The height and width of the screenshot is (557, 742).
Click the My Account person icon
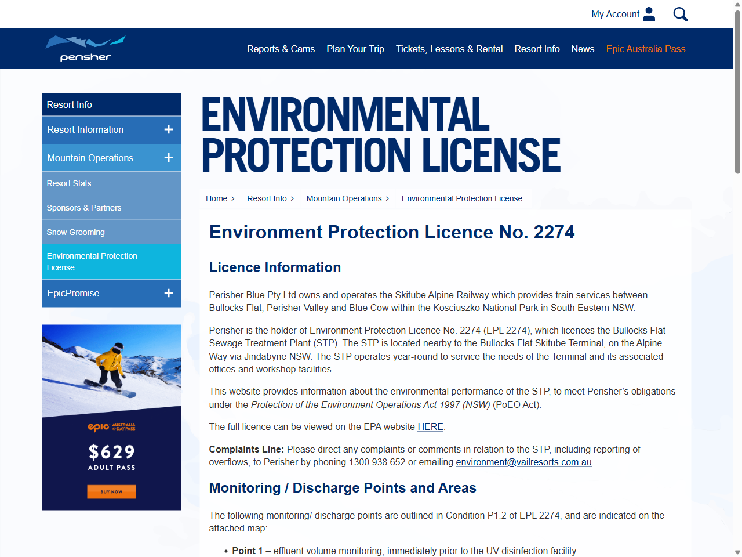click(649, 14)
